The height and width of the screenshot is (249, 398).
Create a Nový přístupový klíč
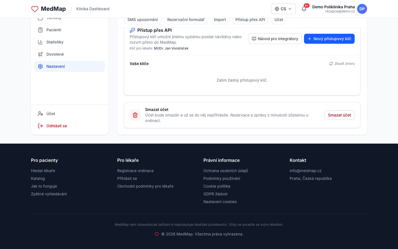pyautogui.click(x=329, y=39)
